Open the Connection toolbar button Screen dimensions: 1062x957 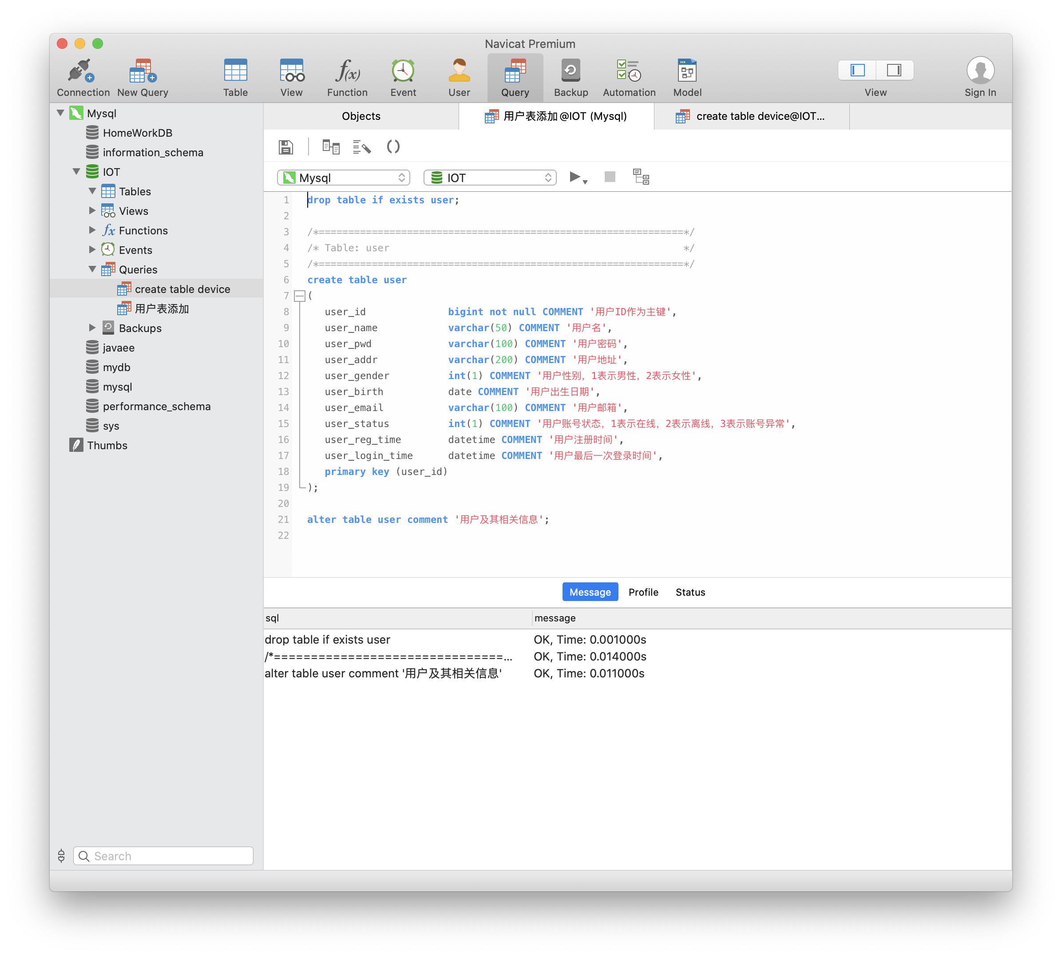pyautogui.click(x=83, y=77)
